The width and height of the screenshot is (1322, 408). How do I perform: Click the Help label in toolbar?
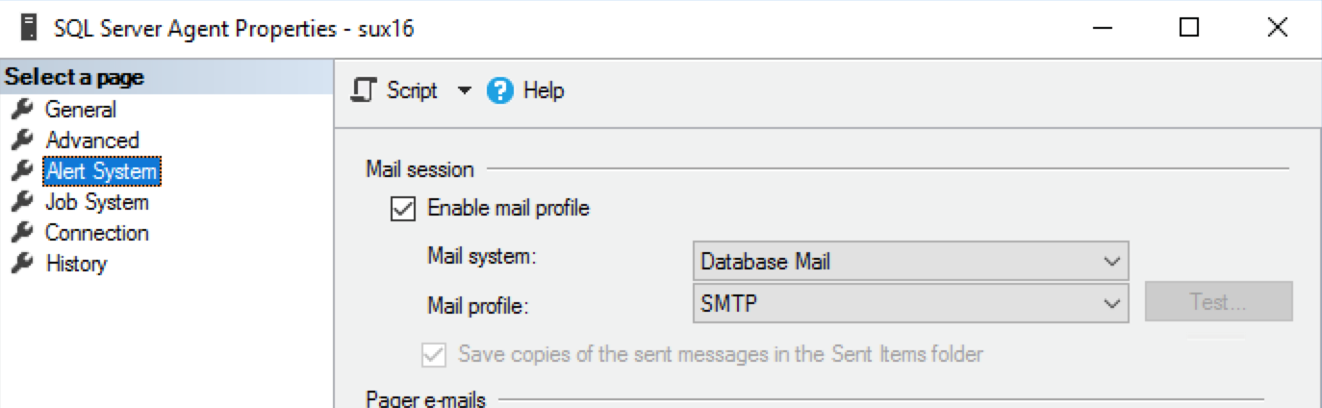click(544, 91)
